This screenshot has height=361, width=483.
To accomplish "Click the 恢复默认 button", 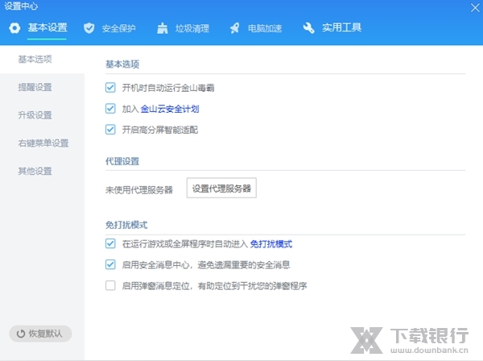I will 40,334.
